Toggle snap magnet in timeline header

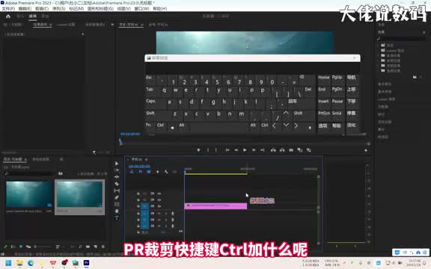coord(140,172)
